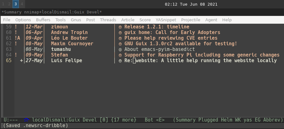Click the echo area message Saved .newsrc-dribble
284x129 pixels.
pyautogui.click(x=35, y=125)
